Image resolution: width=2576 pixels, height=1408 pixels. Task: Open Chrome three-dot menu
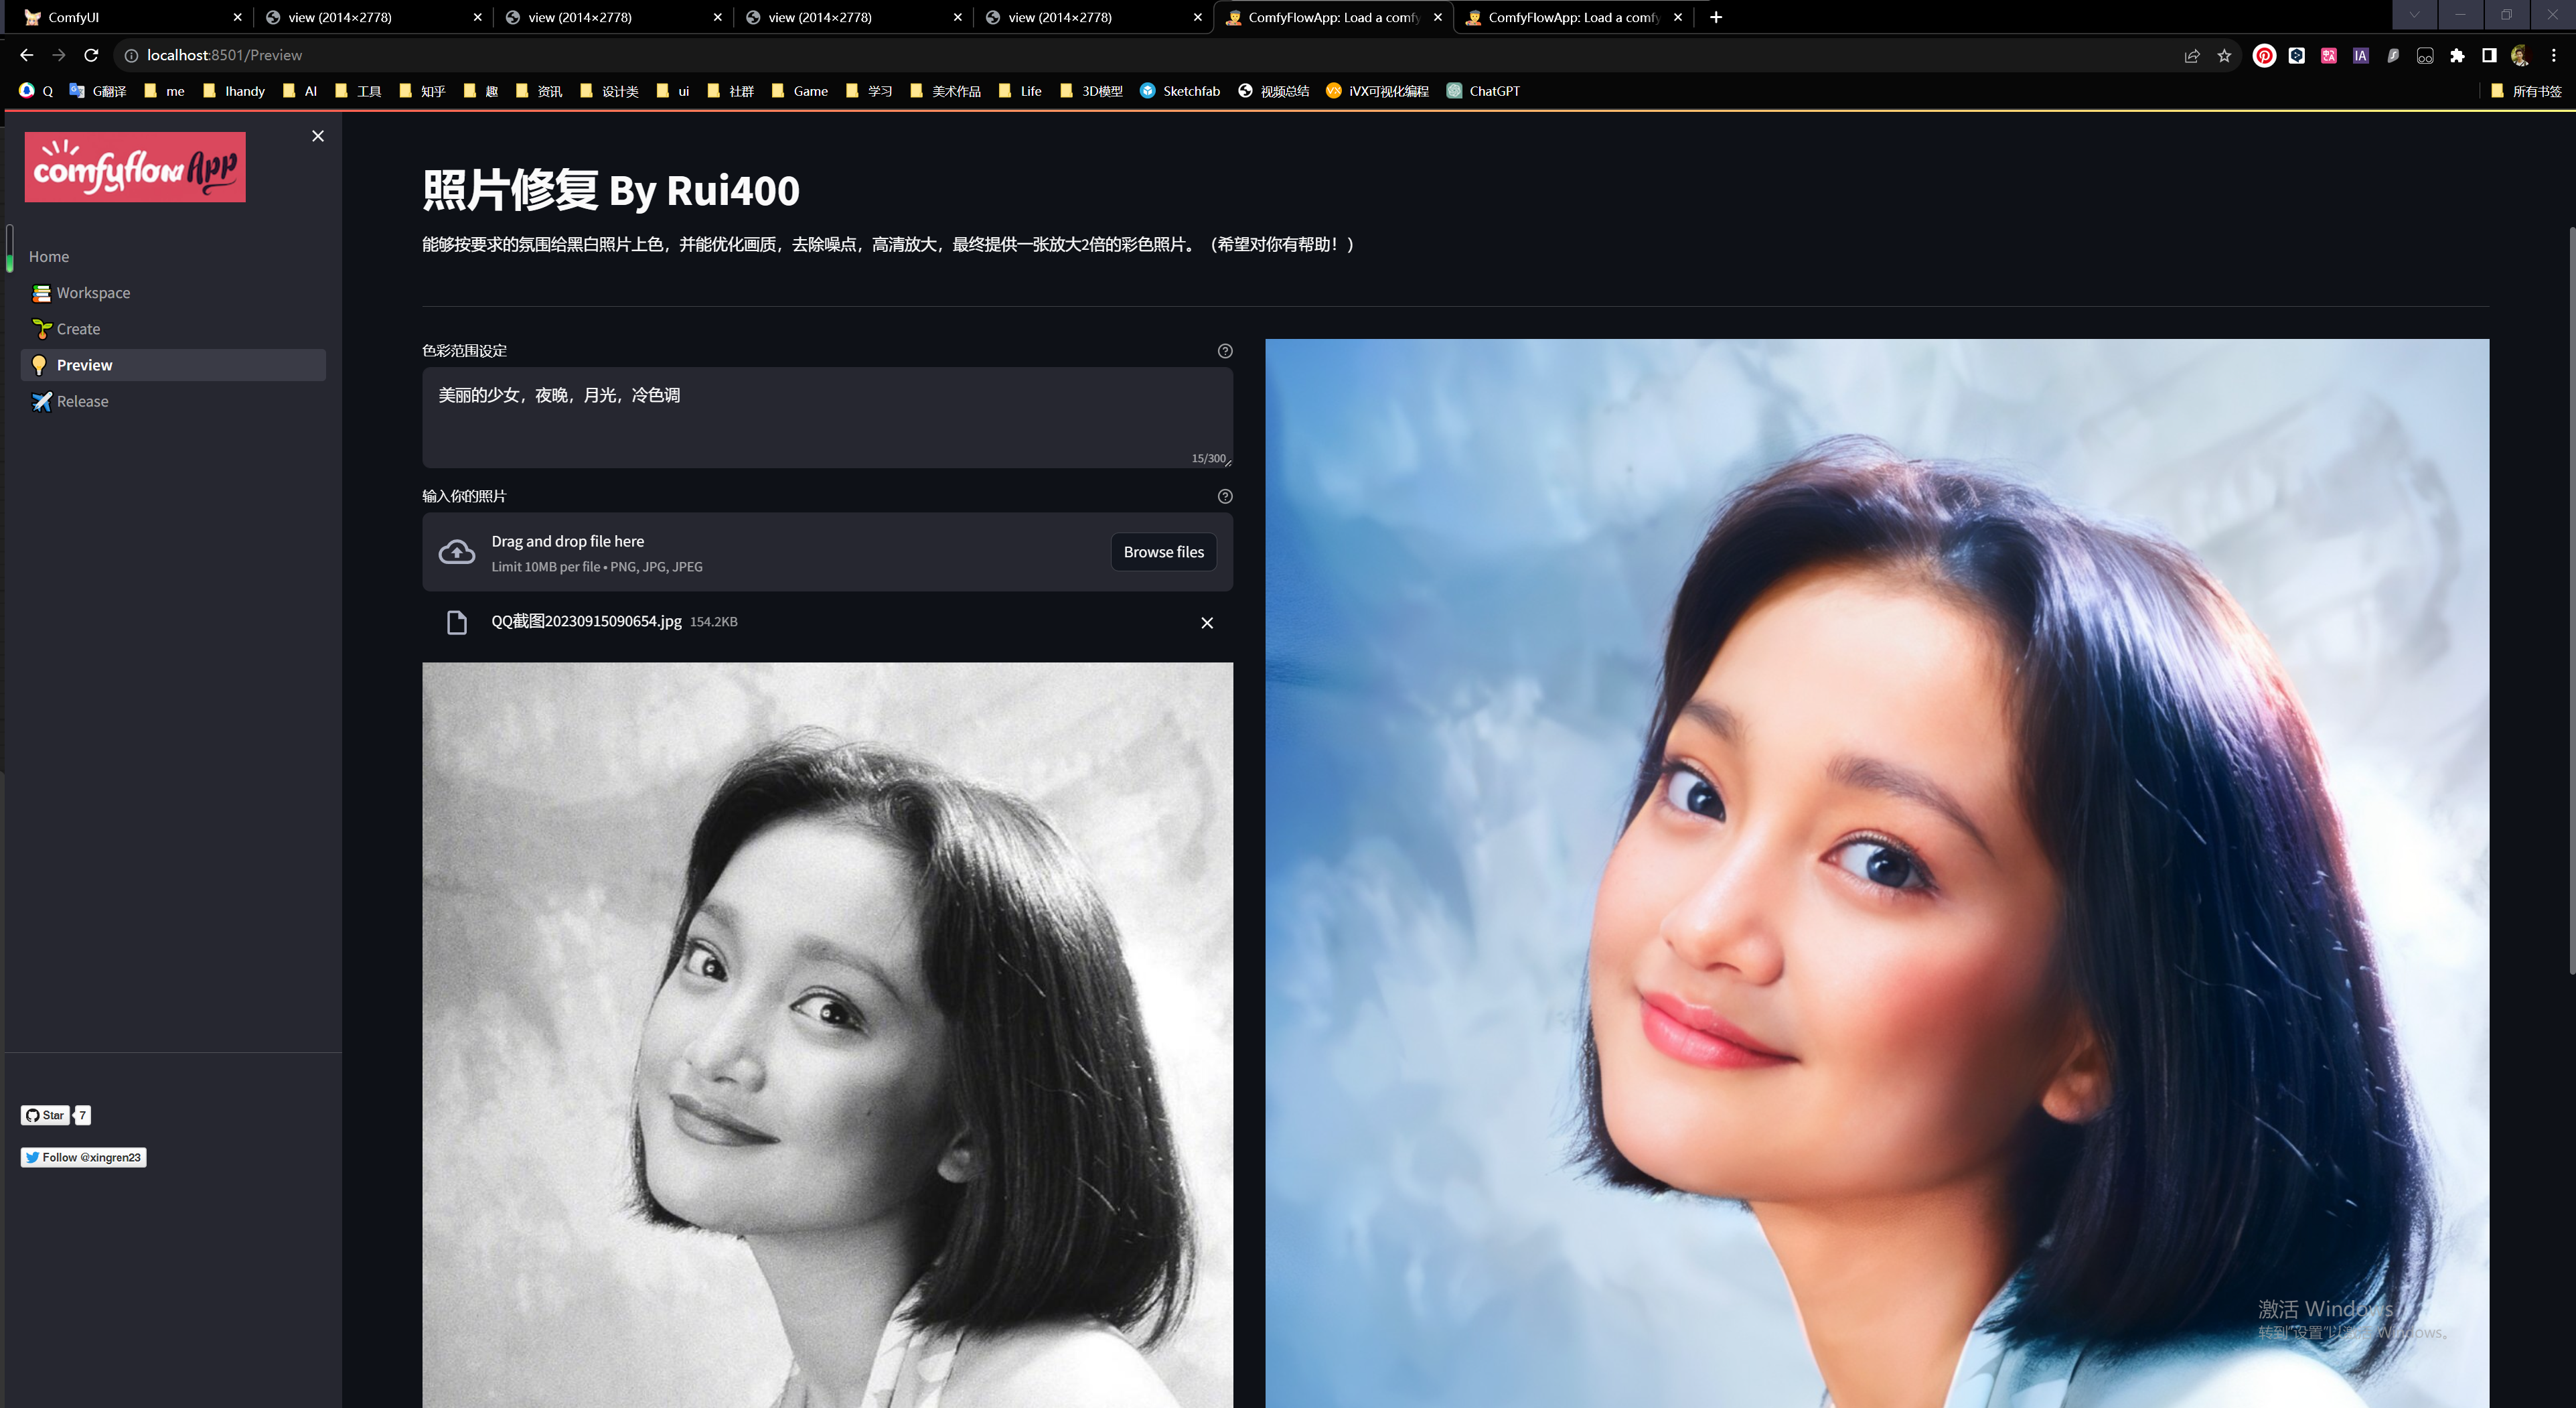pos(2553,56)
